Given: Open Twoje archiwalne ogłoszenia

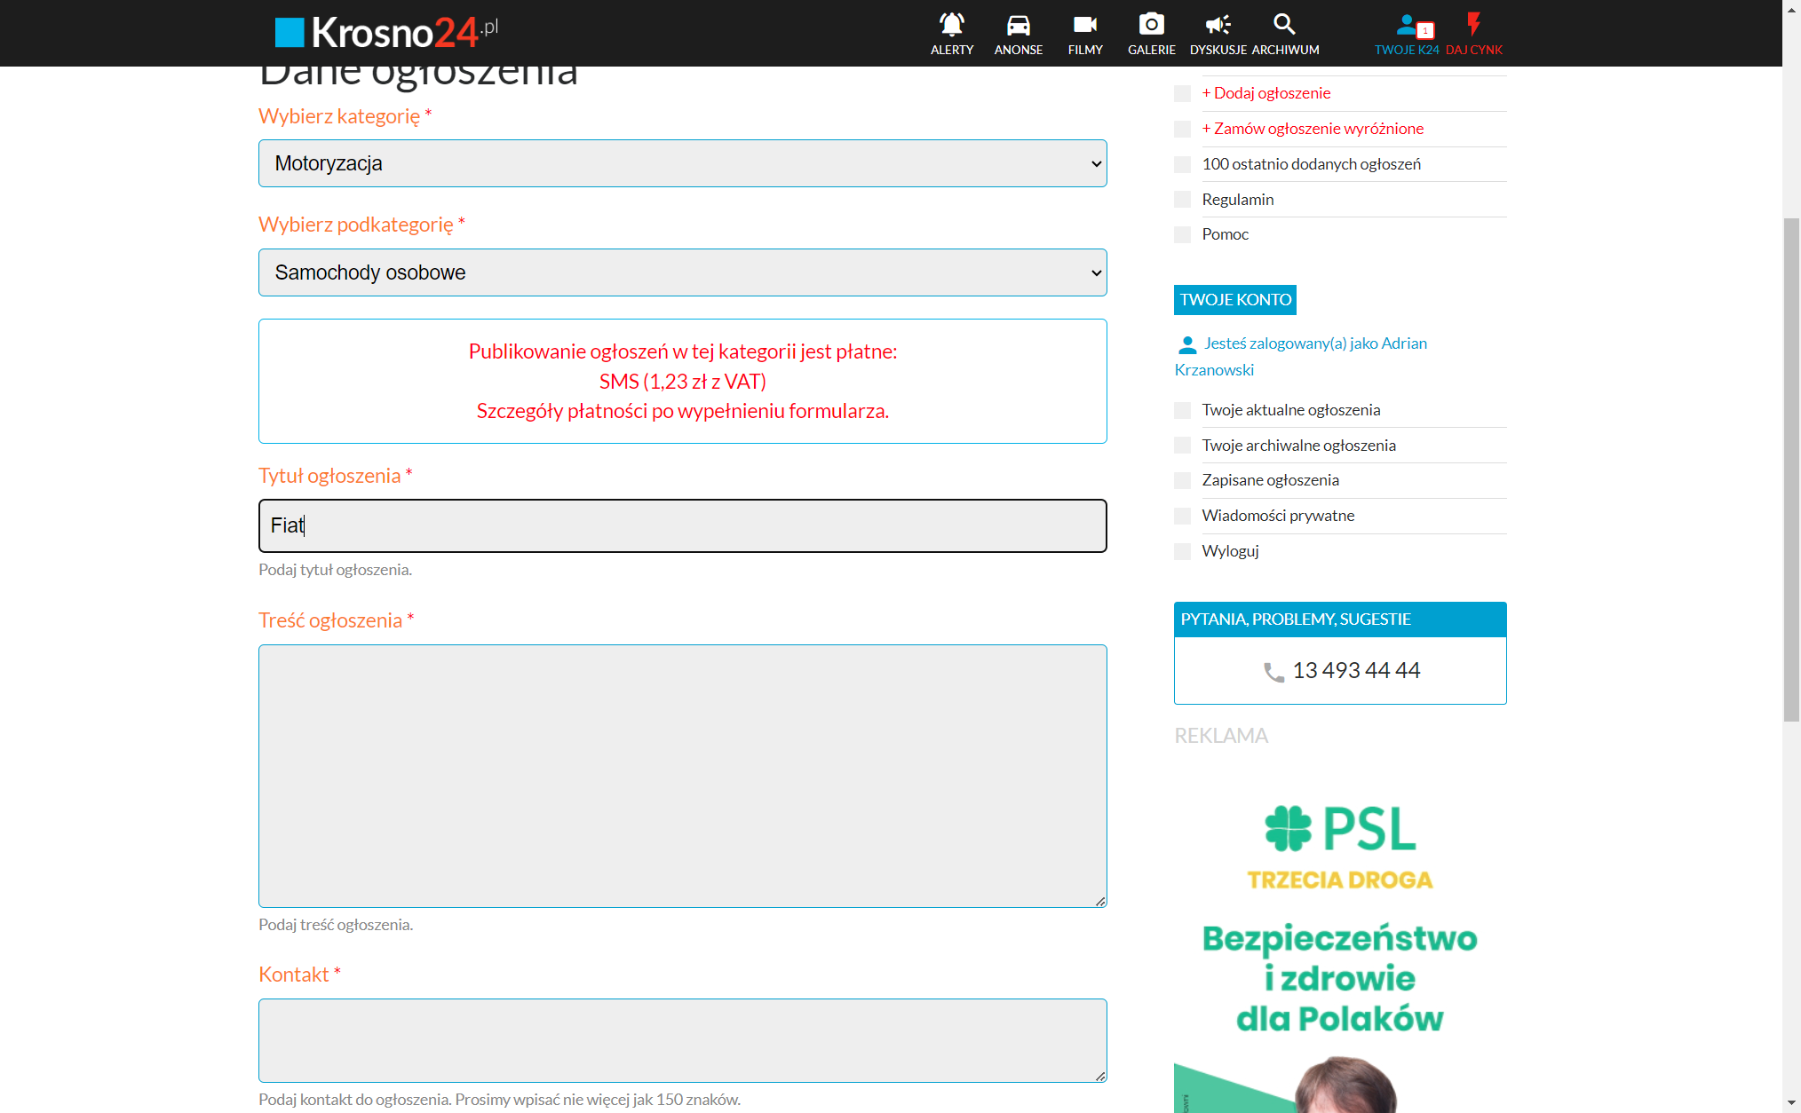Looking at the screenshot, I should coord(1298,446).
